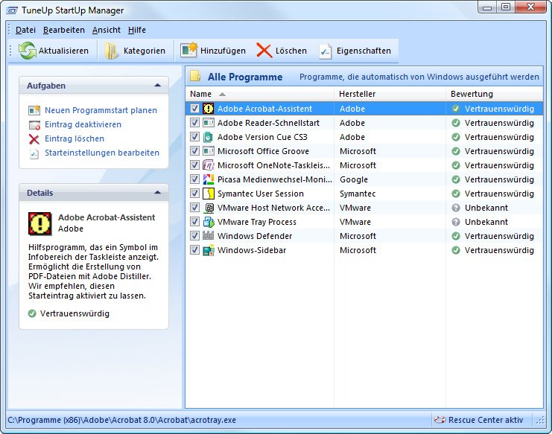The image size is (552, 434).
Task: Click the Symantec manufacturer cell
Action: tap(358, 194)
